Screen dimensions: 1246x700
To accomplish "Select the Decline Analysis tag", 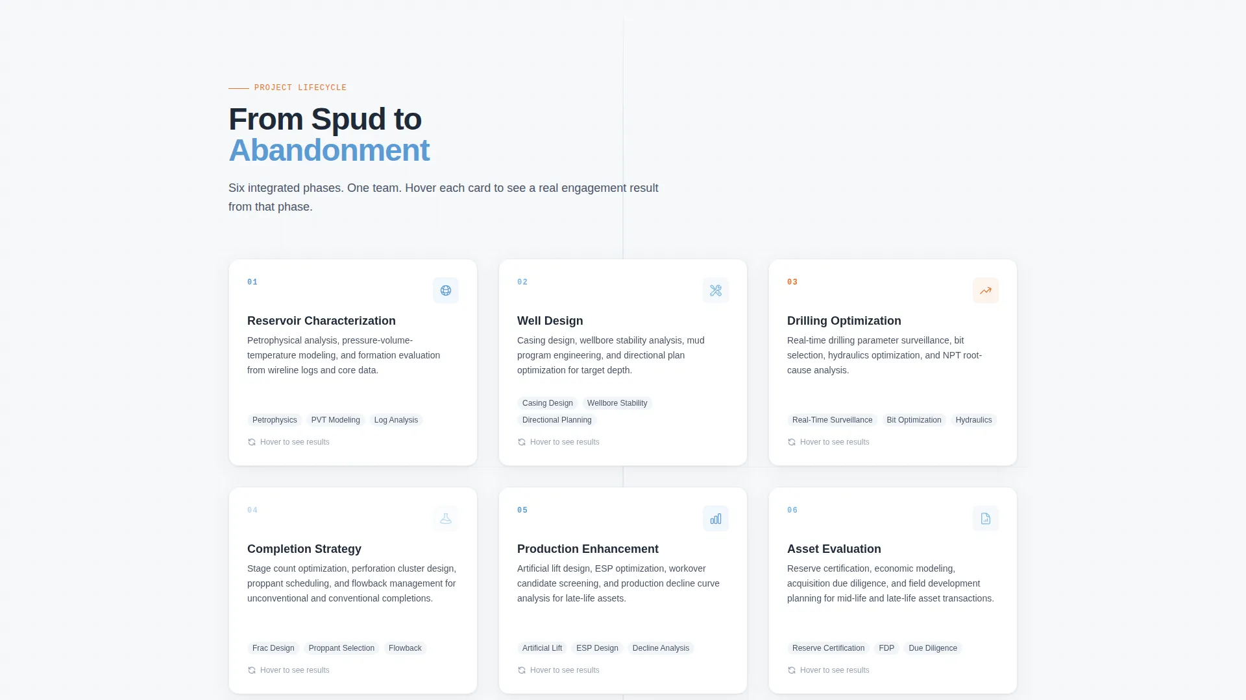I will (x=661, y=648).
